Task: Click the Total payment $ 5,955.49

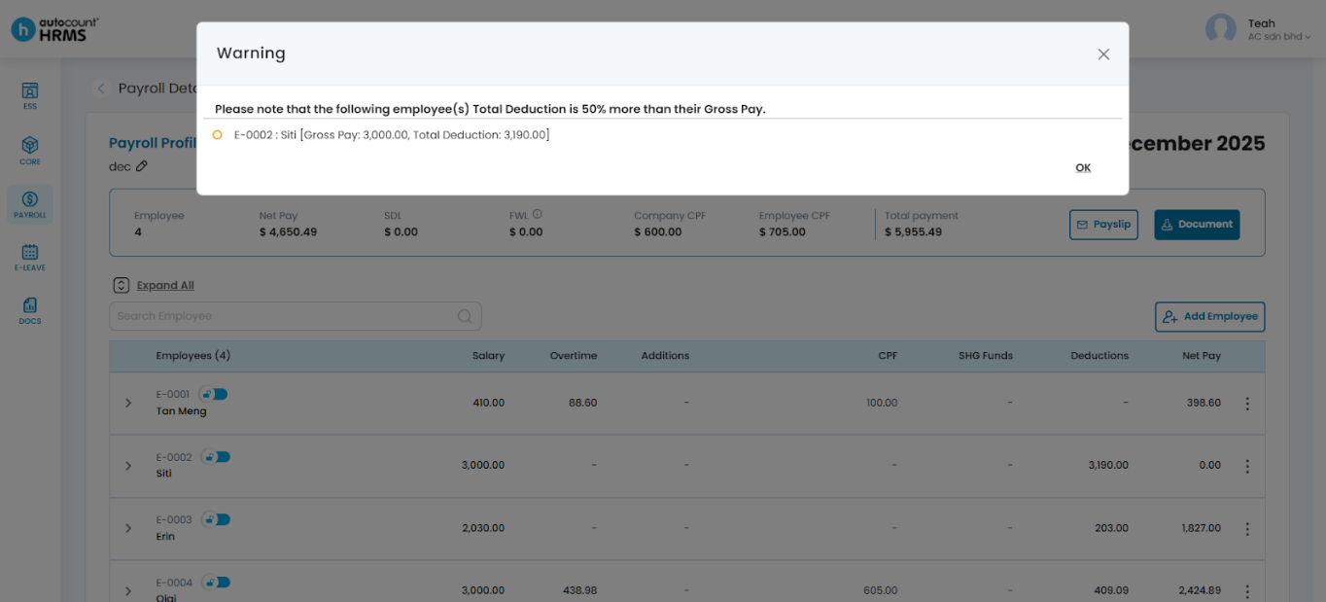Action: [913, 232]
